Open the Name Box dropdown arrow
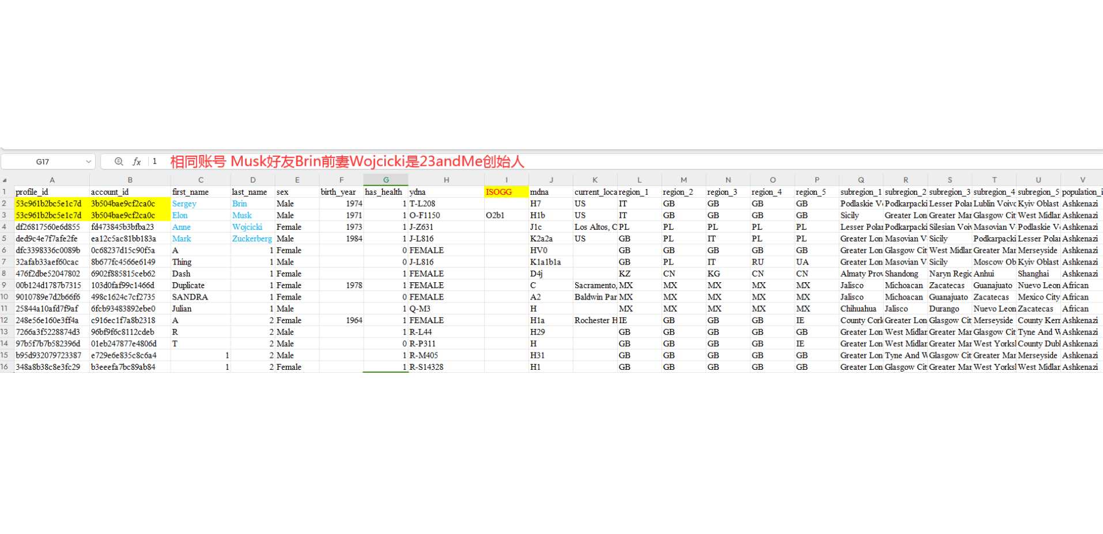This screenshot has height=534, width=1103. 88,162
